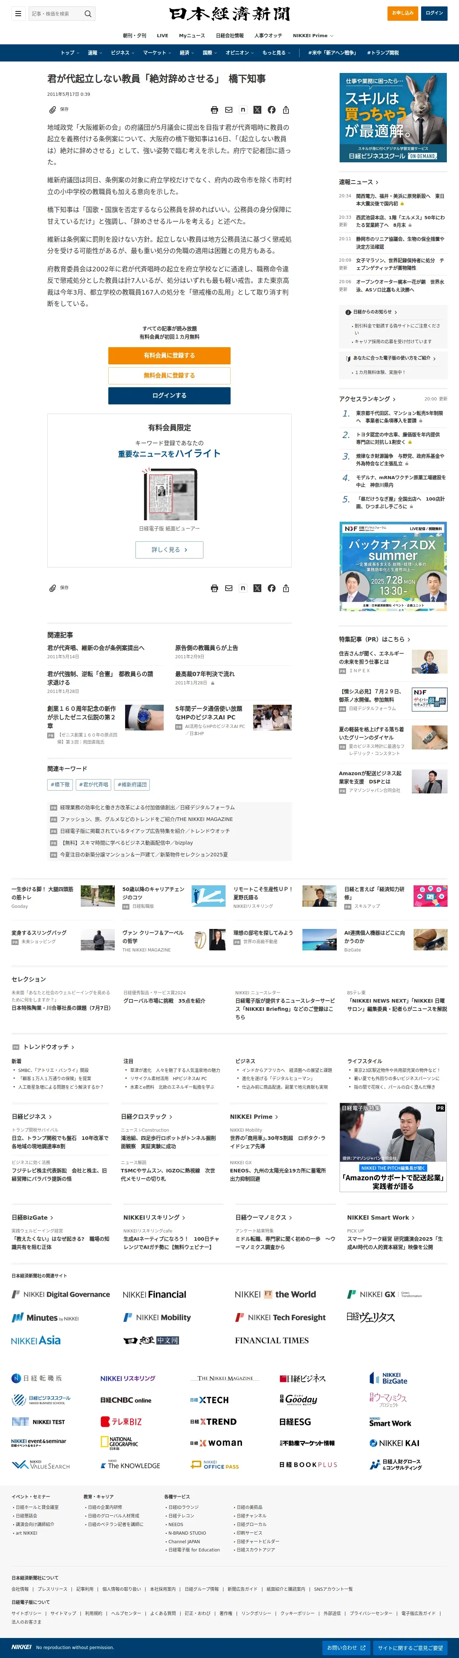Open the LIVE menu item
Screen dimensions: 459x1658
tap(162, 35)
